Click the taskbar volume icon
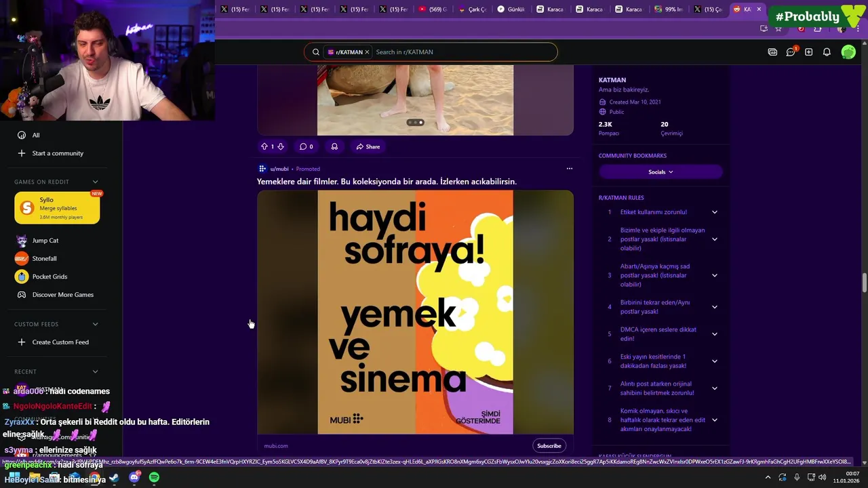 (823, 477)
